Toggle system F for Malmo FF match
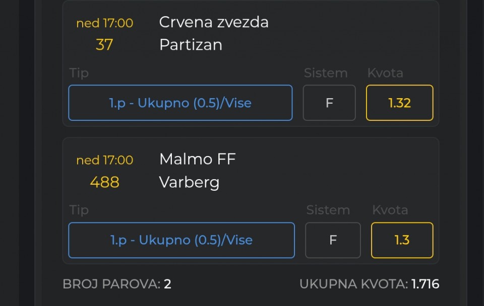This screenshot has width=484, height=306. coord(333,240)
